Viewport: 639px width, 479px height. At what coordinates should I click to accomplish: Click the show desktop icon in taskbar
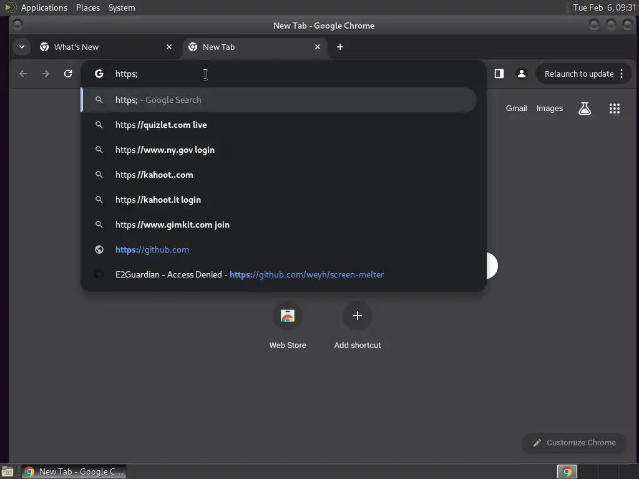(x=7, y=472)
